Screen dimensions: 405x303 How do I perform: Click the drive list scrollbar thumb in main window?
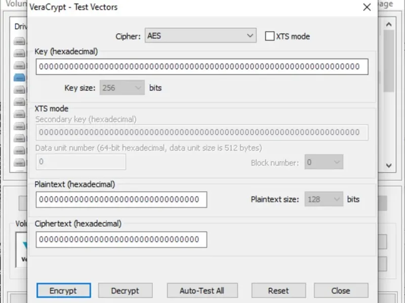pyautogui.click(x=389, y=61)
